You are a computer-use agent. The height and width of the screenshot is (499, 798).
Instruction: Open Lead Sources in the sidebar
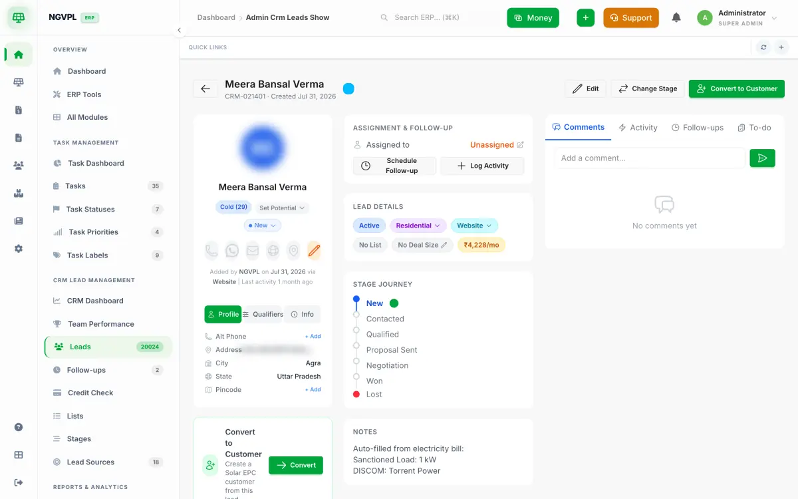tap(108, 462)
